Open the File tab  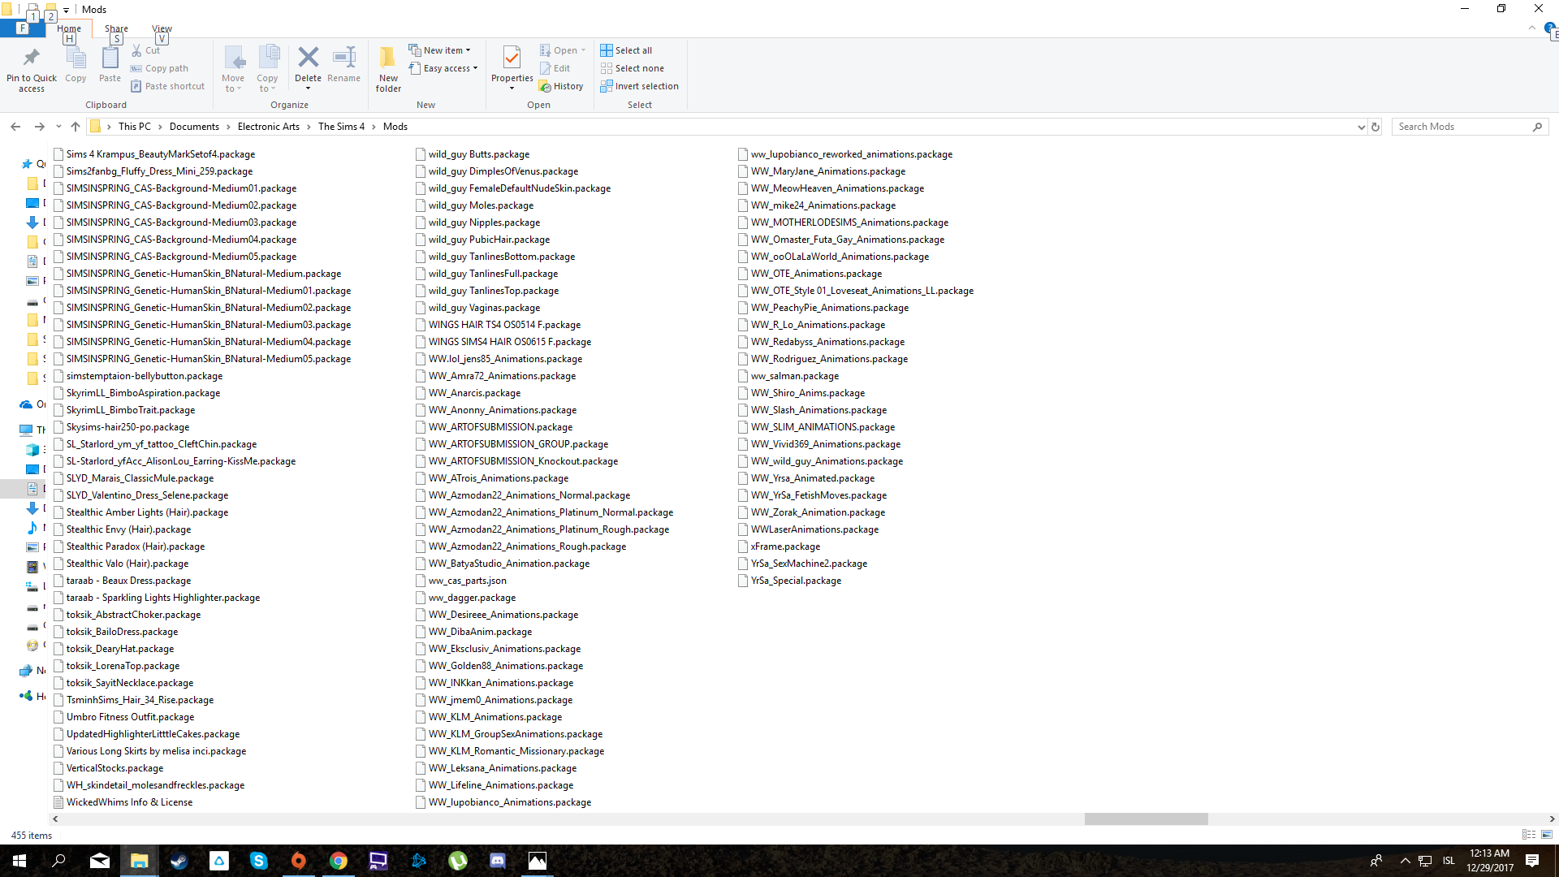pyautogui.click(x=22, y=28)
